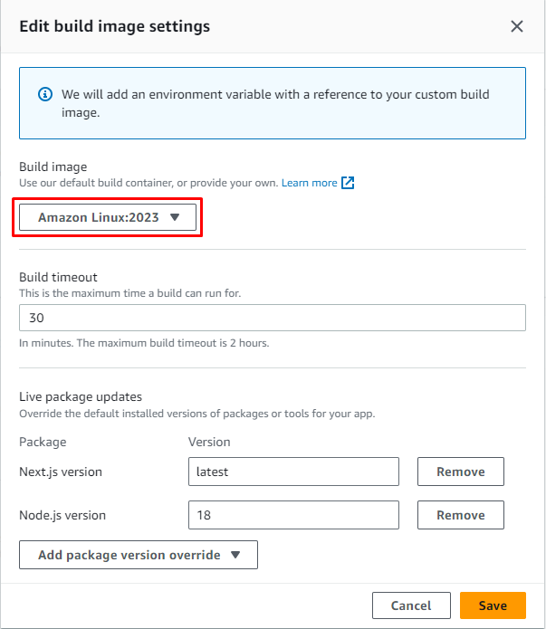Close the Edit build image settings dialog
Image resolution: width=546 pixels, height=629 pixels.
pos(517,26)
